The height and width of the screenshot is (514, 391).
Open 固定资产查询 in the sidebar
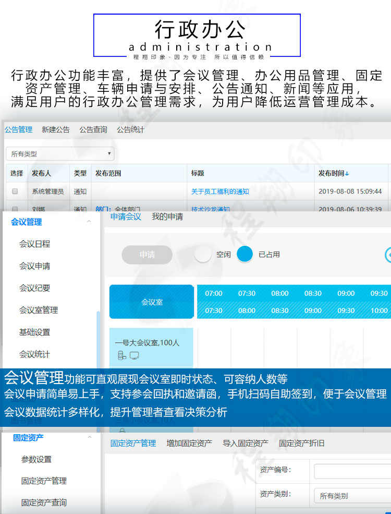click(44, 503)
